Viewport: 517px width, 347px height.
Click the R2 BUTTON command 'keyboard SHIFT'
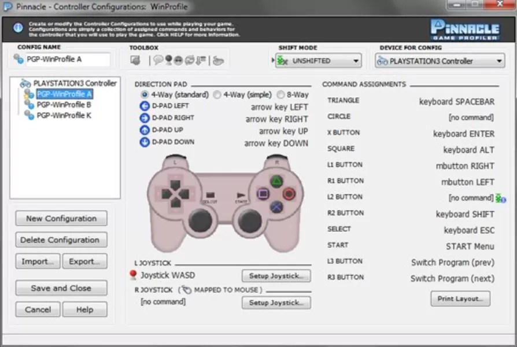coord(465,215)
